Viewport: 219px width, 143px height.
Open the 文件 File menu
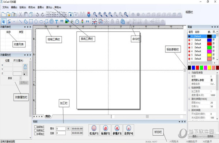(x=5, y=7)
